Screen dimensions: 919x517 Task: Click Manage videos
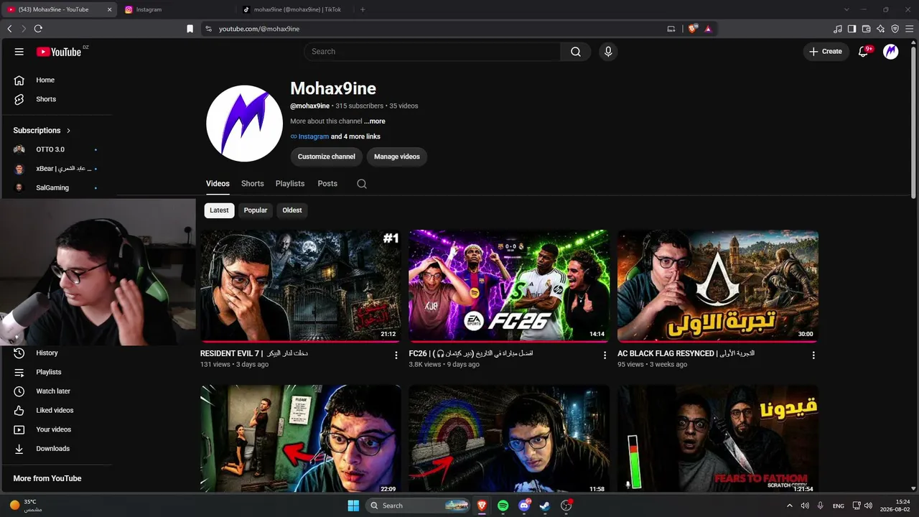[396, 157]
